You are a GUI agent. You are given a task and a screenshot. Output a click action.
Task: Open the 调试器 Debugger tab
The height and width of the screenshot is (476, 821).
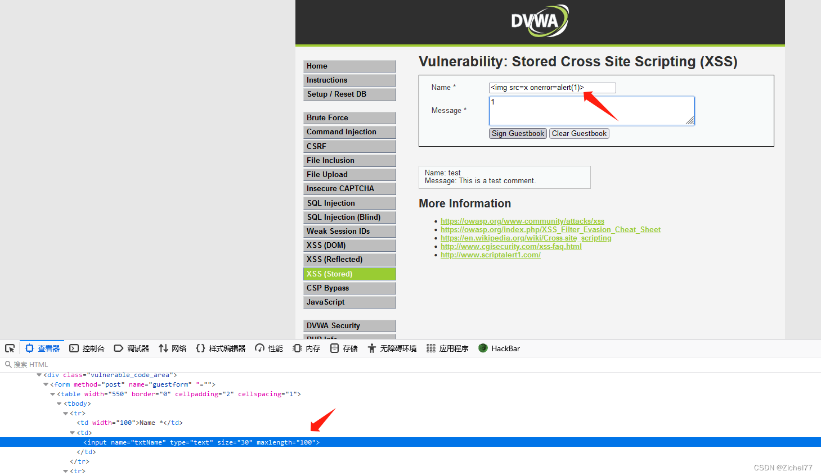[131, 348]
